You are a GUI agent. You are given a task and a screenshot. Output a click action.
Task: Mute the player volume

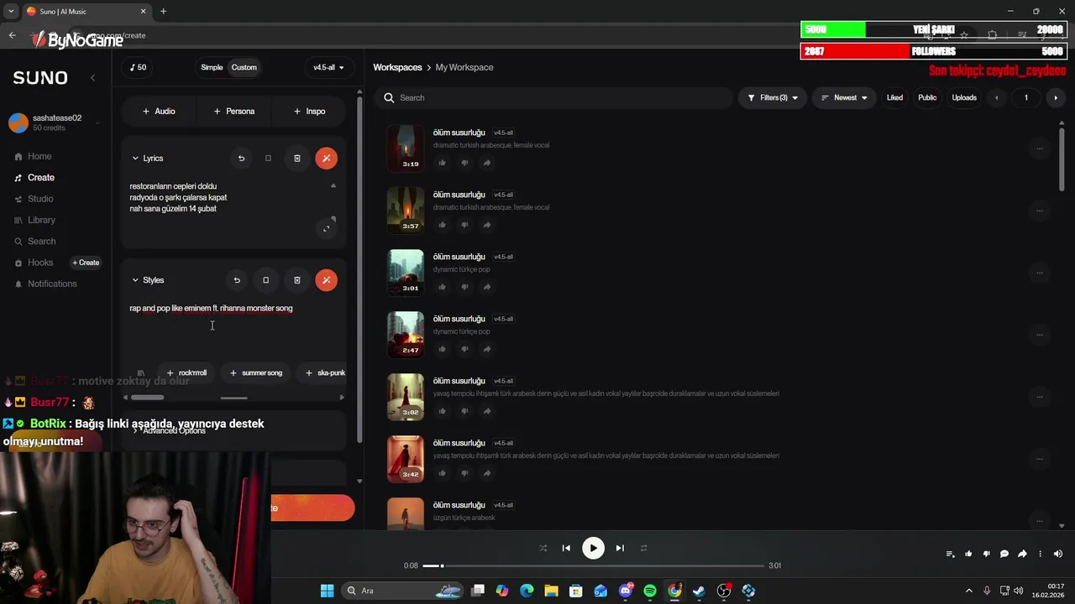[x=1057, y=554]
